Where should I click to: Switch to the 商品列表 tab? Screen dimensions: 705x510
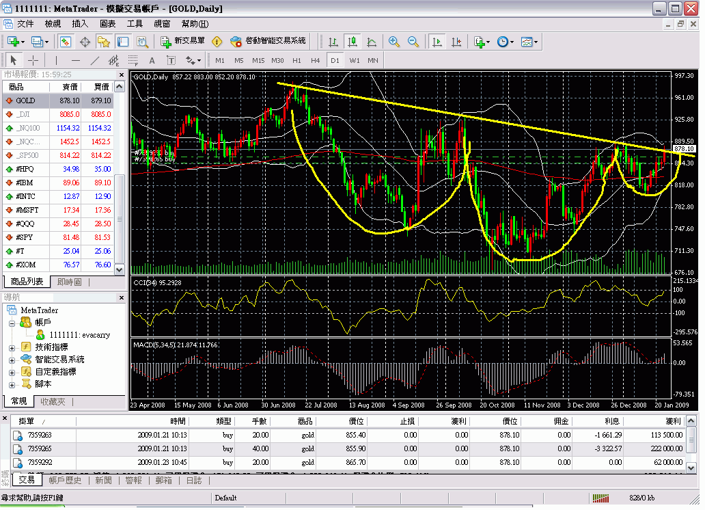pyautogui.click(x=27, y=282)
